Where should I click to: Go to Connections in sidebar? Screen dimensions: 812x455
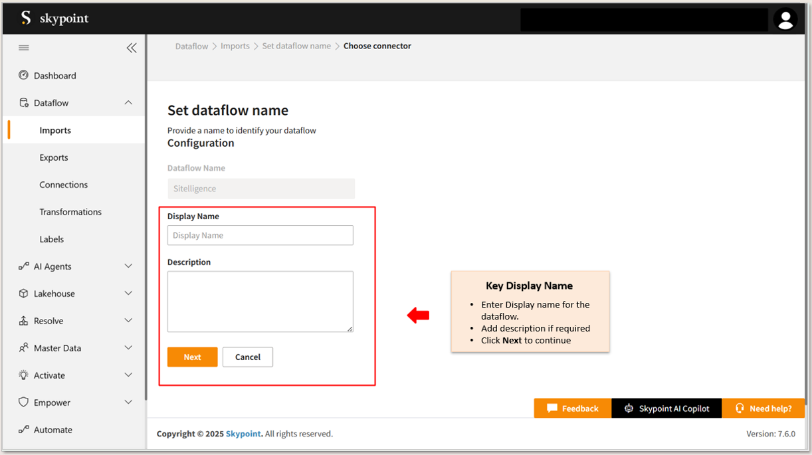[64, 185]
